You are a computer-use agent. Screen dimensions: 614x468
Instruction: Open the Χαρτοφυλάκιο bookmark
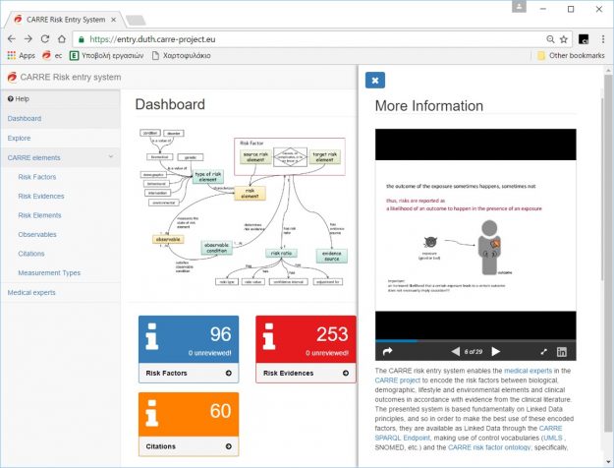click(x=182, y=56)
